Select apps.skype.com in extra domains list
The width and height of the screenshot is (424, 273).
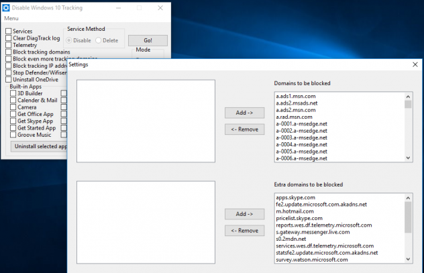295,198
